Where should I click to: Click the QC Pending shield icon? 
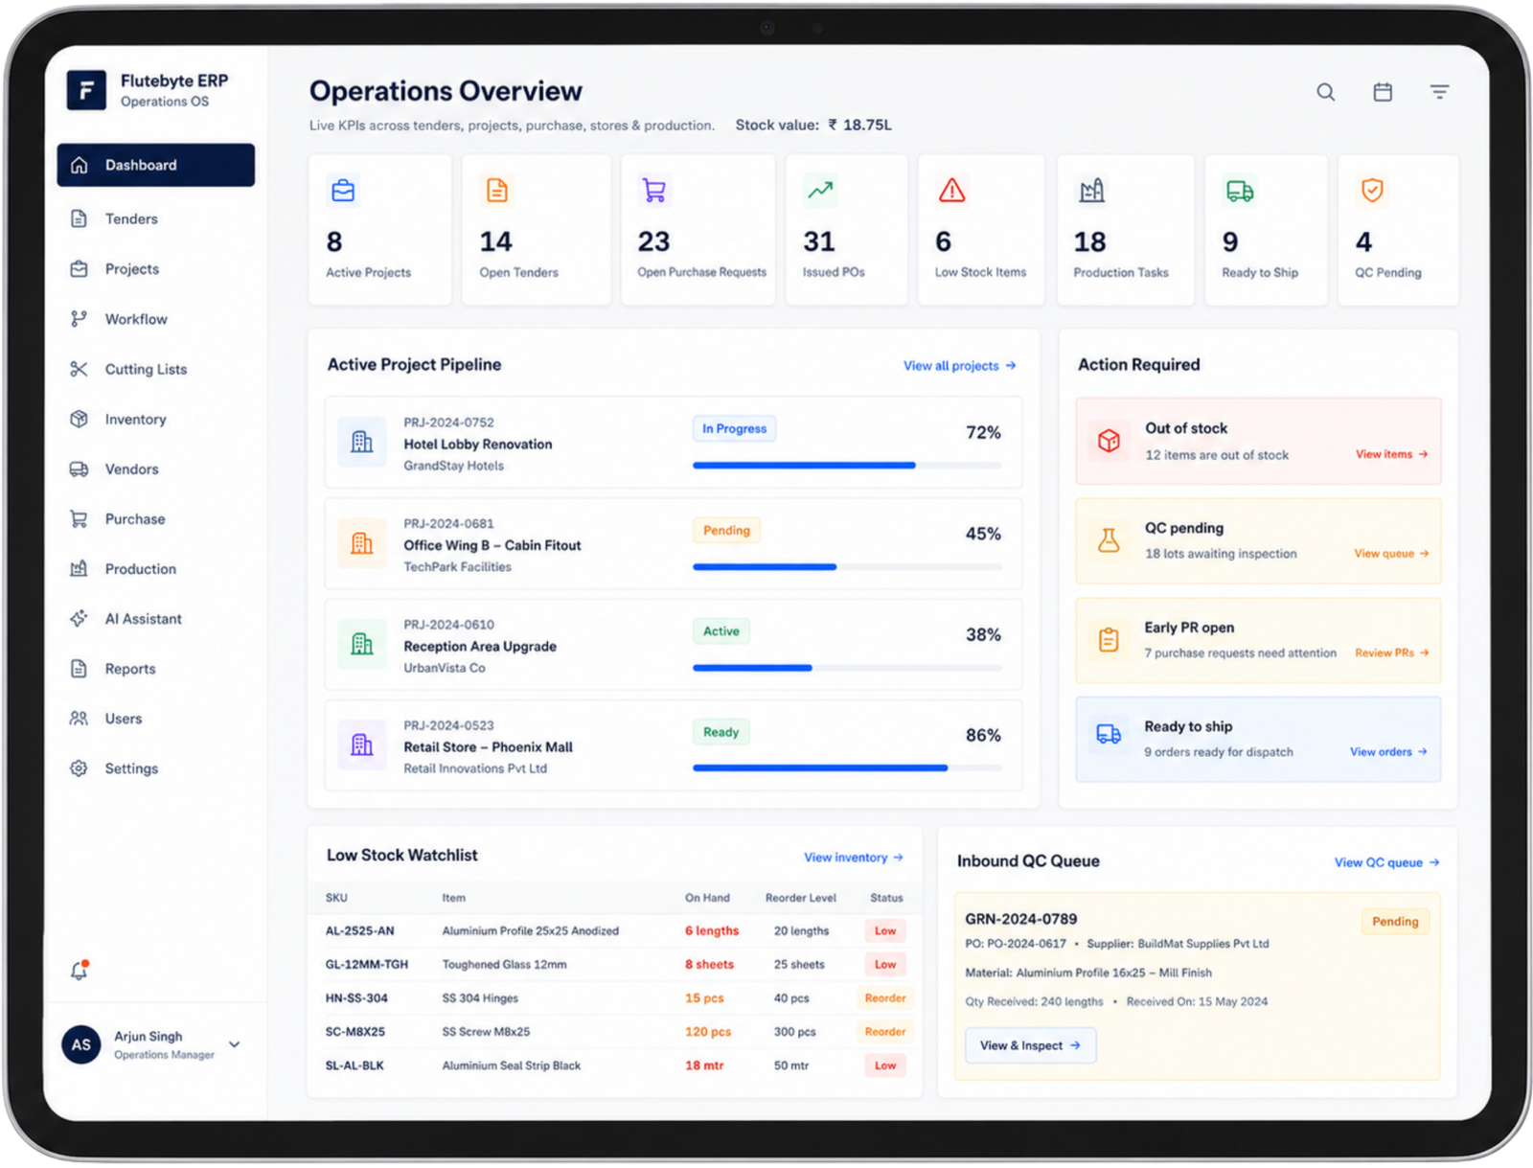click(x=1372, y=191)
